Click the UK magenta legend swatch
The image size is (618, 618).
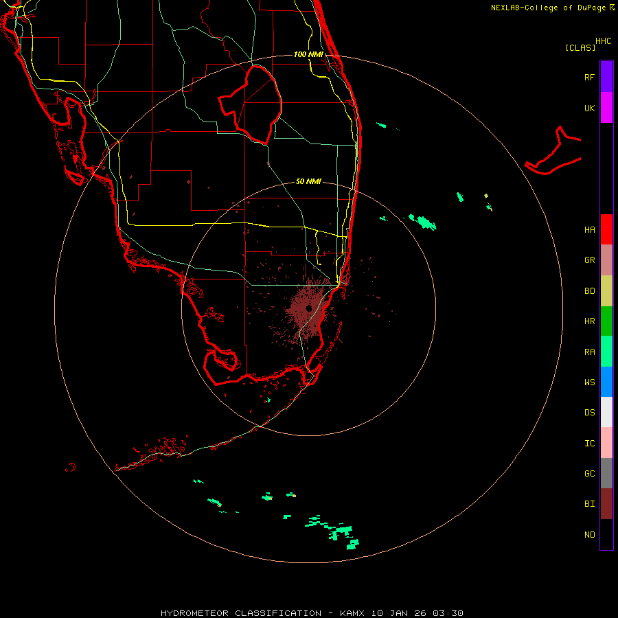click(x=606, y=108)
